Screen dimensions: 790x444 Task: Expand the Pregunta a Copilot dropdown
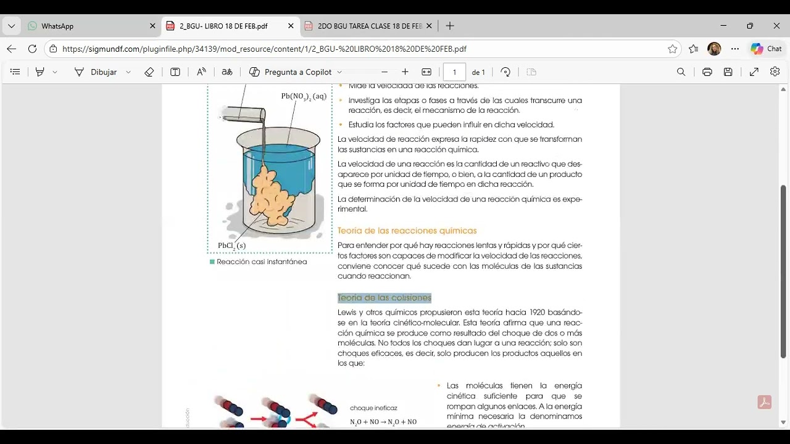pyautogui.click(x=339, y=72)
